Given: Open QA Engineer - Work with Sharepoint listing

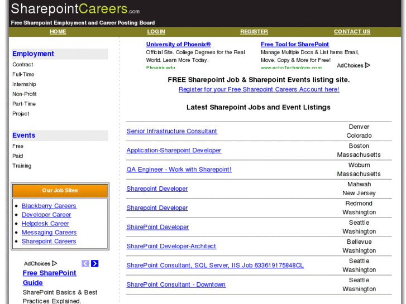Looking at the screenshot, I should point(179,170).
